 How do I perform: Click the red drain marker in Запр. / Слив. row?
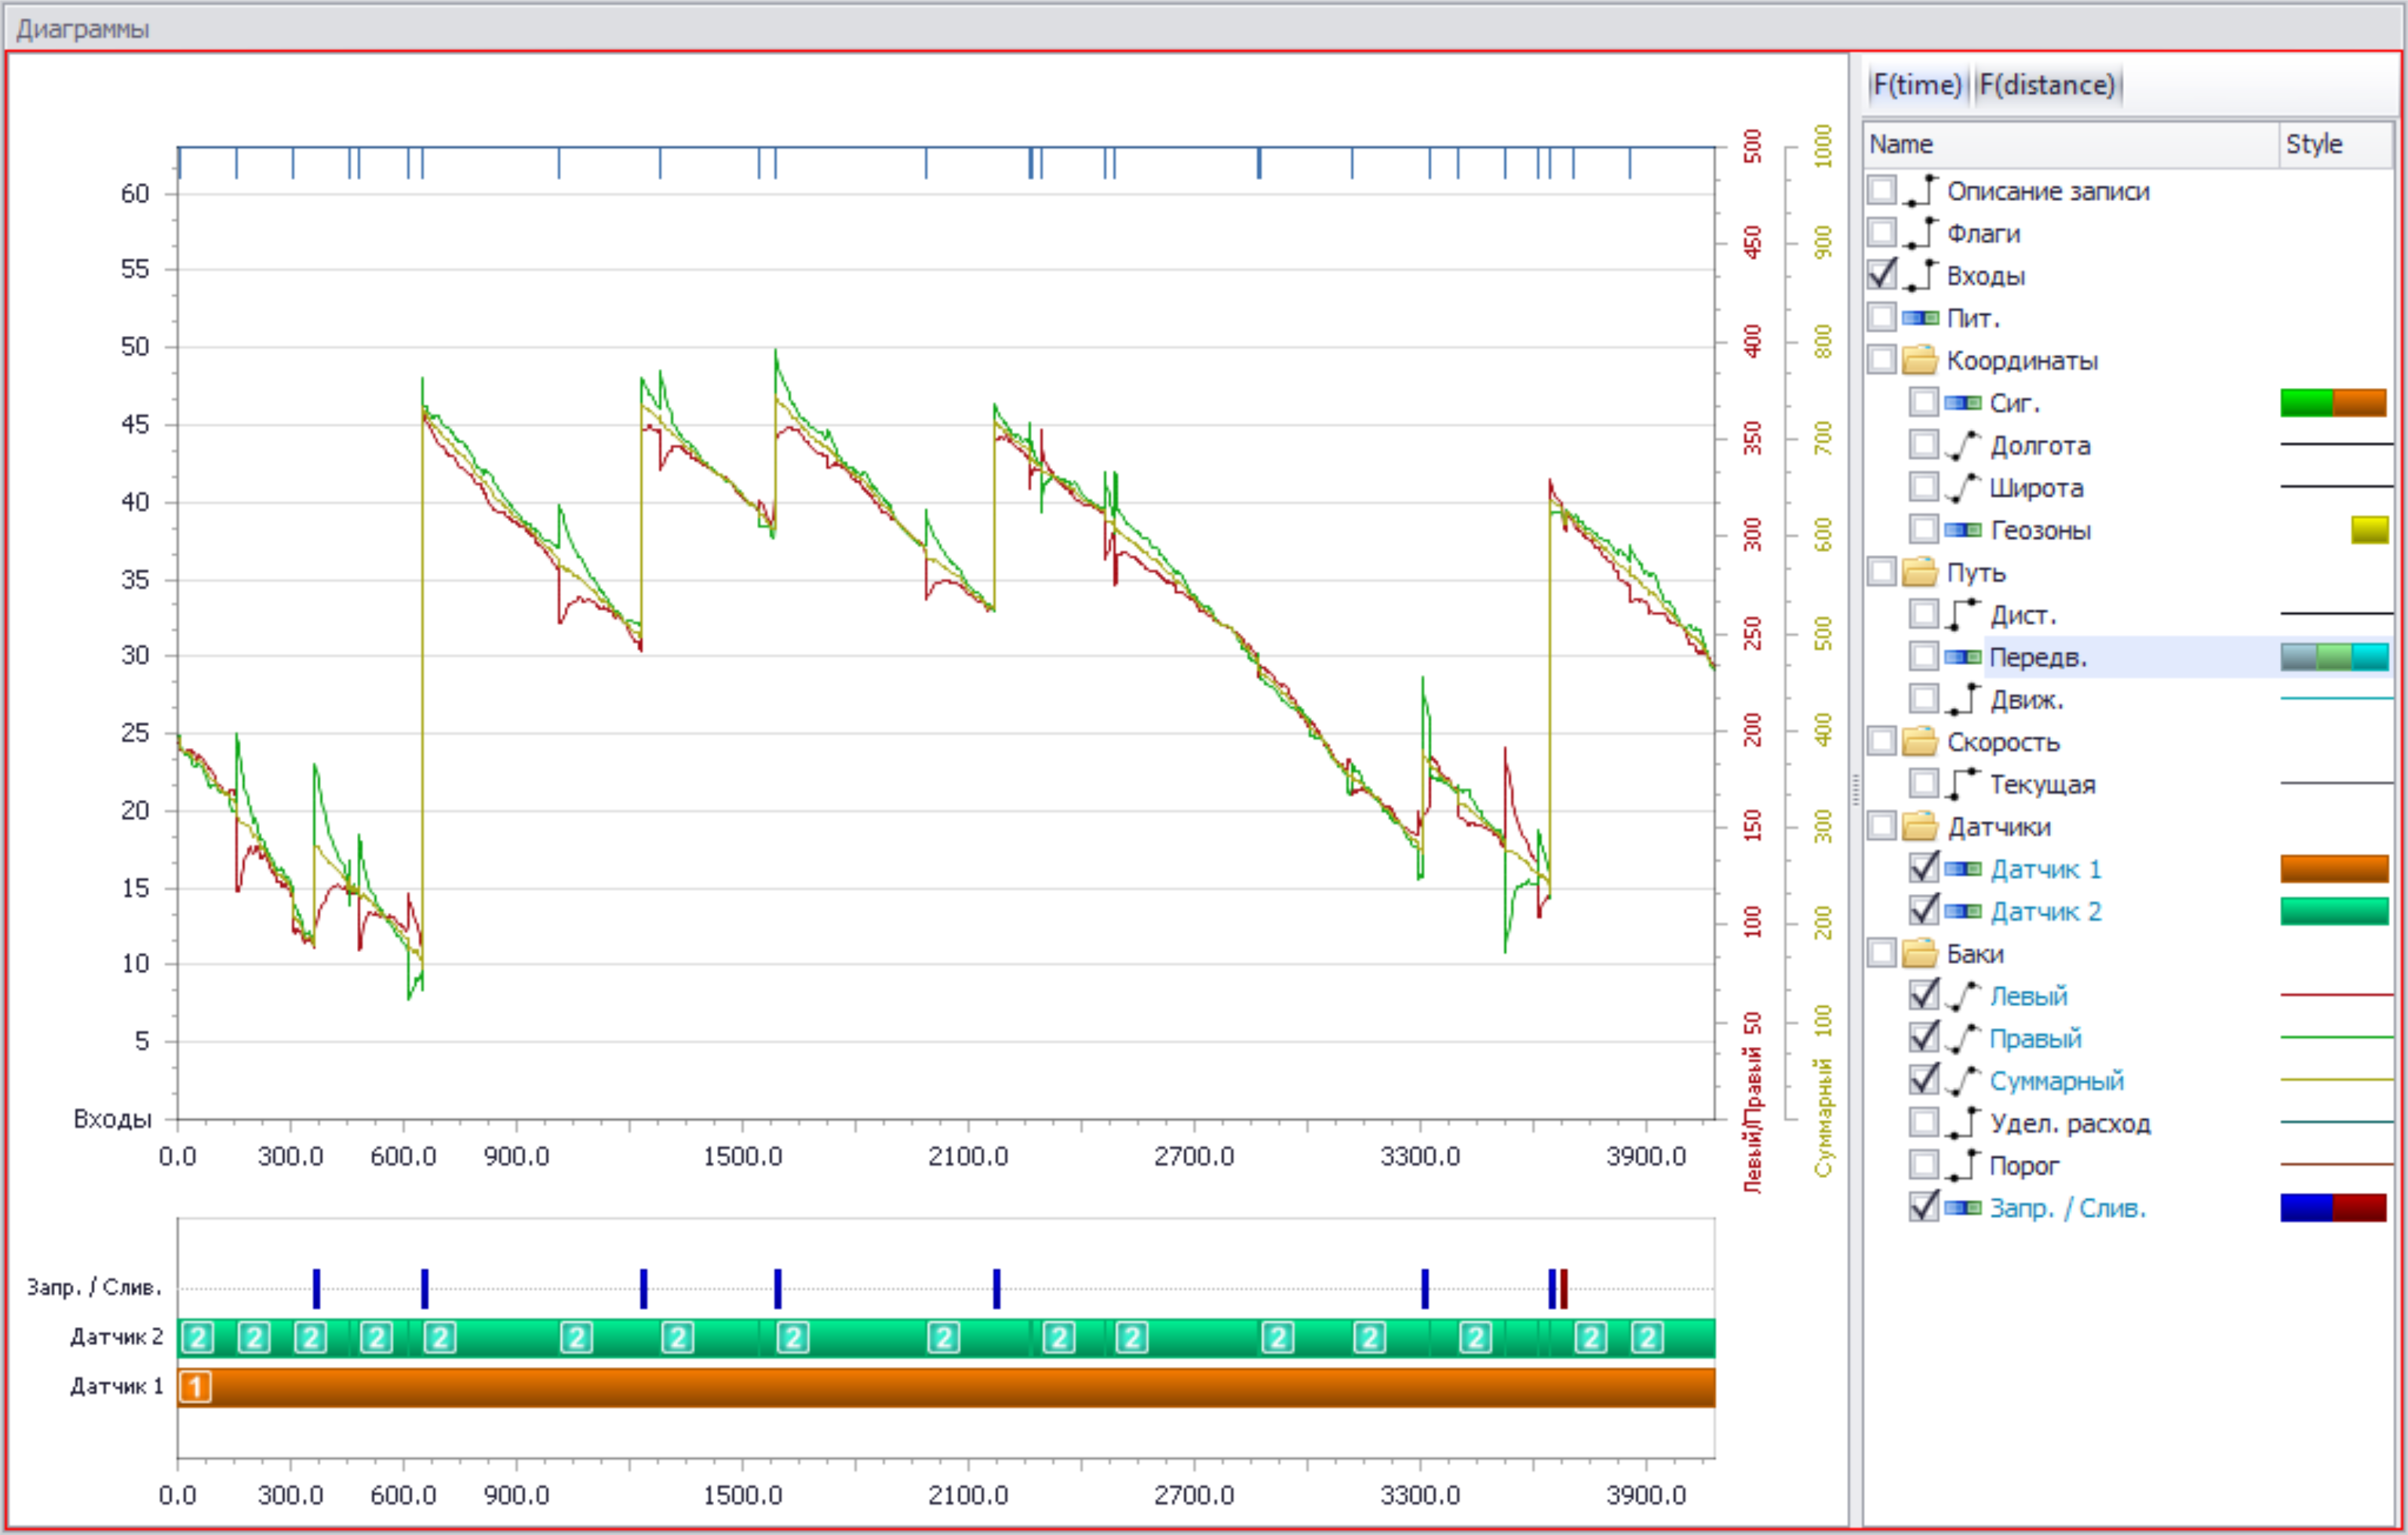click(1564, 1288)
